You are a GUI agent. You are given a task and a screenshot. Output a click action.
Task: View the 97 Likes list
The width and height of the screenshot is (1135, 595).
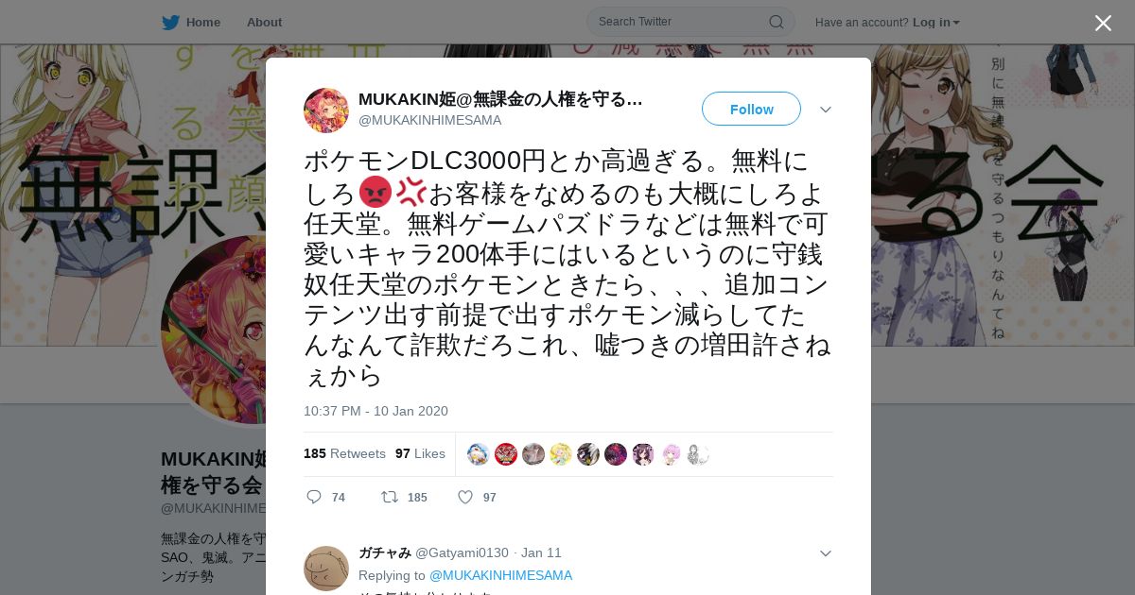coord(420,453)
